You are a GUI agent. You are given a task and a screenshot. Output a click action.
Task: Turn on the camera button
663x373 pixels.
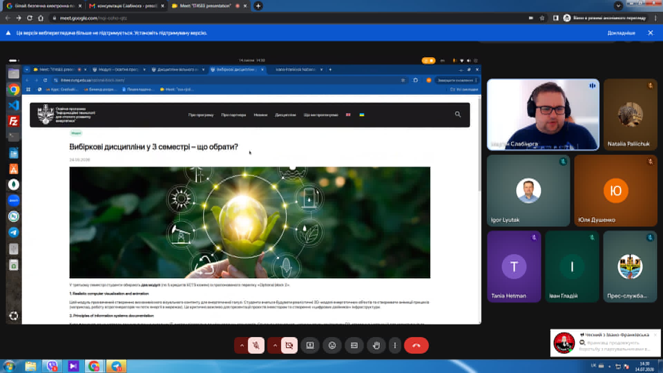click(x=289, y=345)
